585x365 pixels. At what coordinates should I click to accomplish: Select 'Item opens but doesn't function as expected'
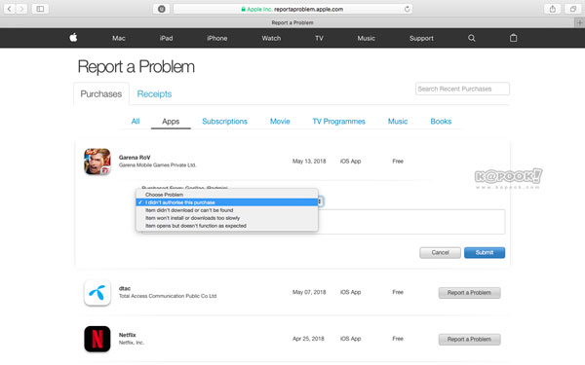(x=227, y=226)
